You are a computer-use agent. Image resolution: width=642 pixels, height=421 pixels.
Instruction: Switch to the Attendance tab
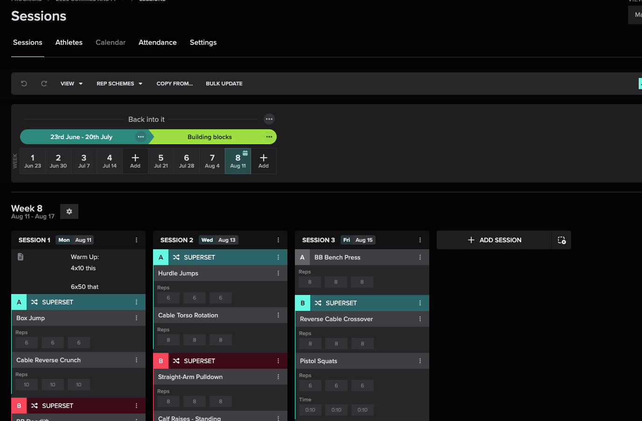158,42
